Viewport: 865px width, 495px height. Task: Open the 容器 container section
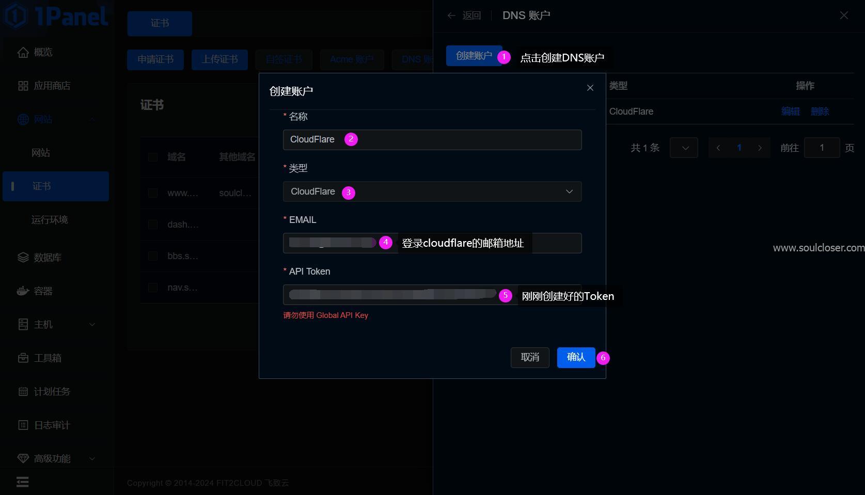tap(35, 291)
